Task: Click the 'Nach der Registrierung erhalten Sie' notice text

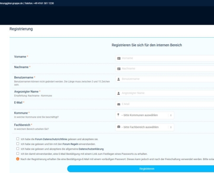Action: 117,159
